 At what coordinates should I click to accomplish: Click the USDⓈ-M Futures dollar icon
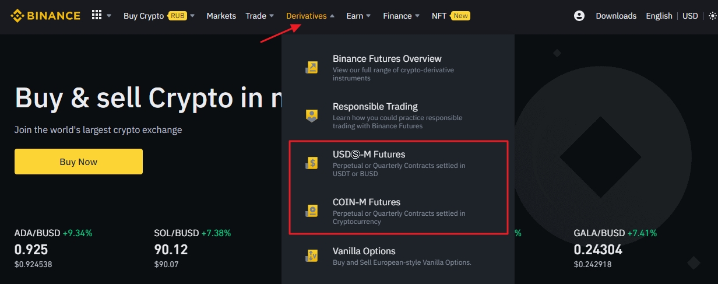point(312,163)
